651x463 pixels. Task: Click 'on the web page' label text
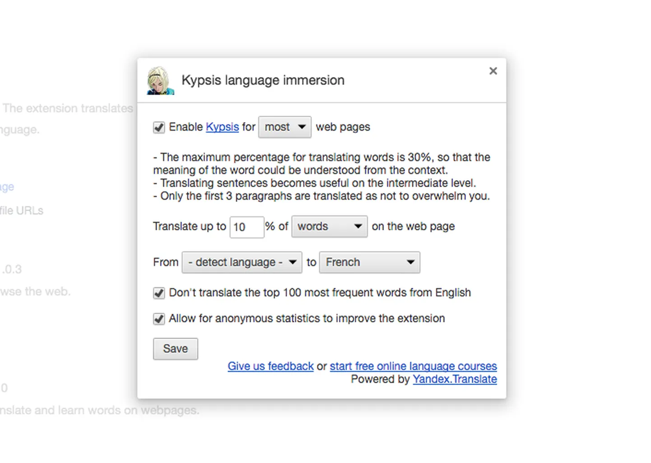pos(413,226)
